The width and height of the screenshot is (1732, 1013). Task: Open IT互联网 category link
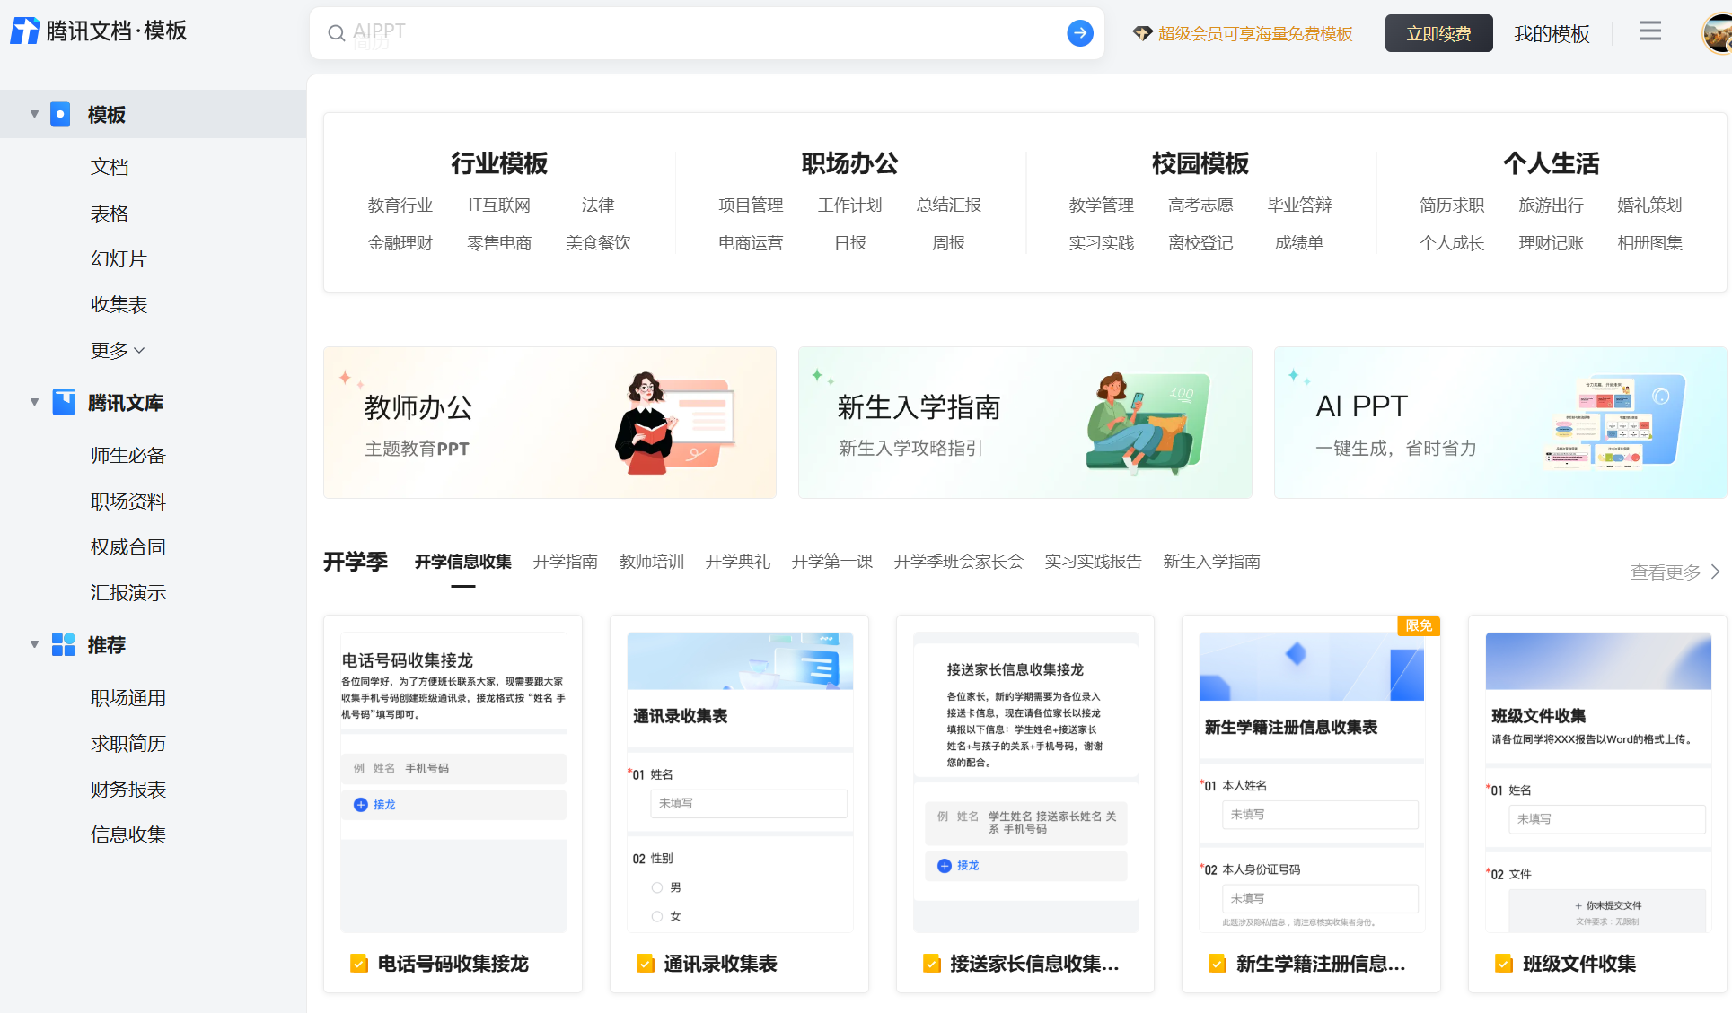coord(499,205)
